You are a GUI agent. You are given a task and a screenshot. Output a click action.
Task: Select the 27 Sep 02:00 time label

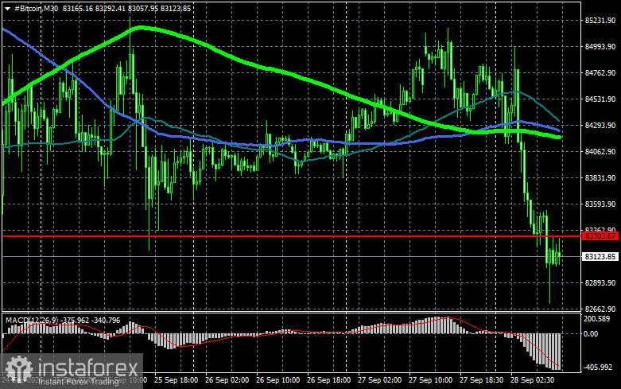pos(379,380)
